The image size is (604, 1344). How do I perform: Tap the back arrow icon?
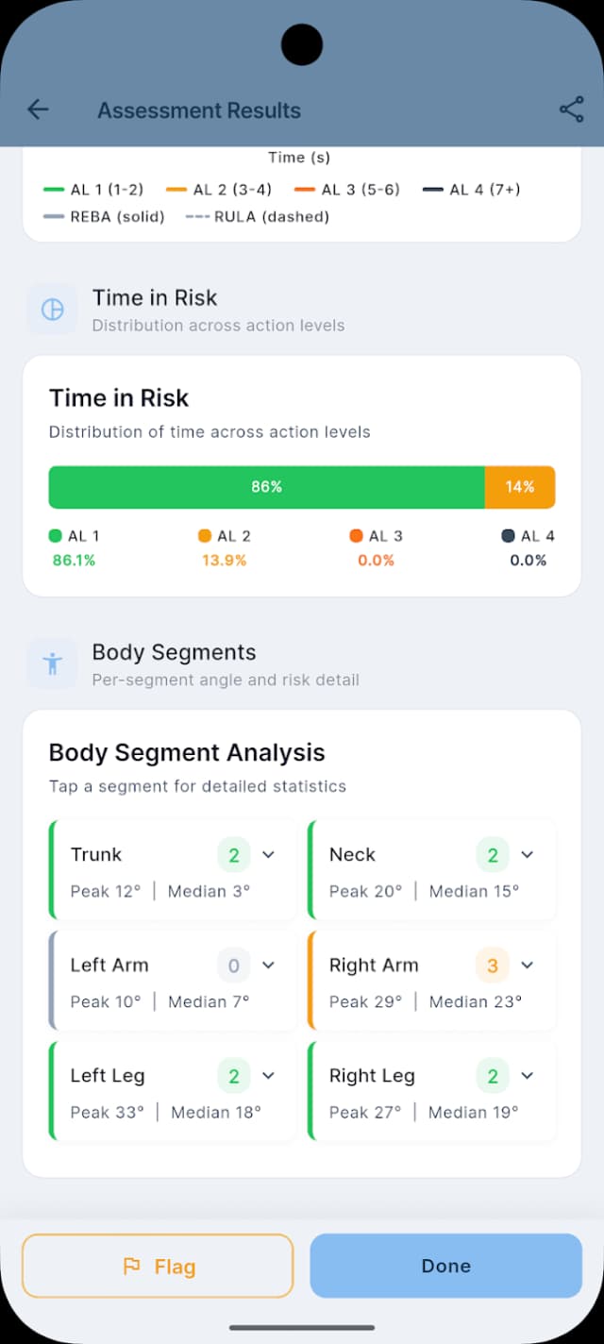click(38, 109)
